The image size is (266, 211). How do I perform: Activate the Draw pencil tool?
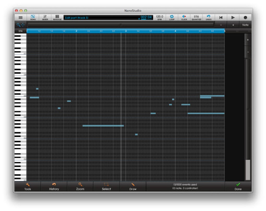click(133, 187)
